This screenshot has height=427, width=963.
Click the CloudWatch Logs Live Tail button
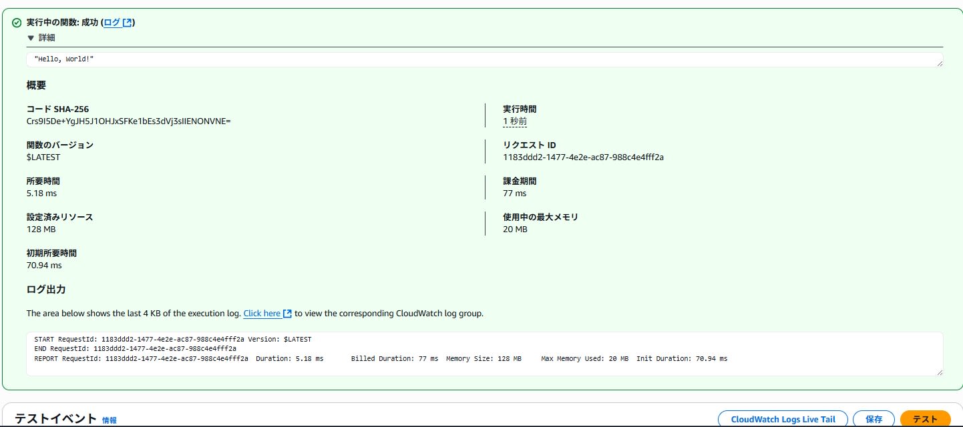pos(783,419)
